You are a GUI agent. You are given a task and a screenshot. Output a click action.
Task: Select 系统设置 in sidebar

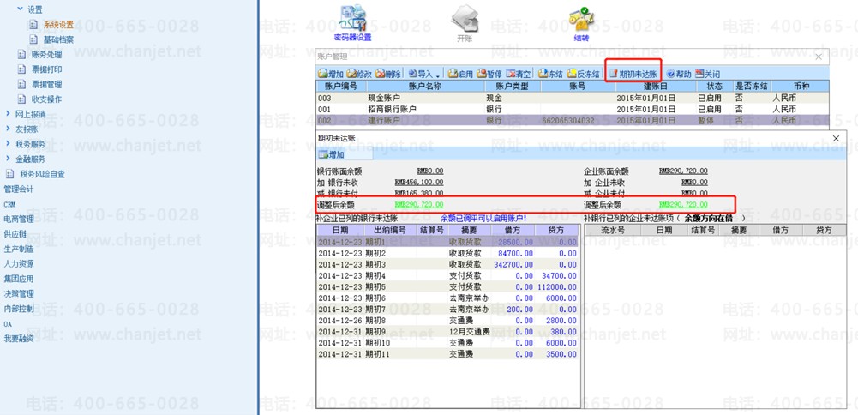58,25
